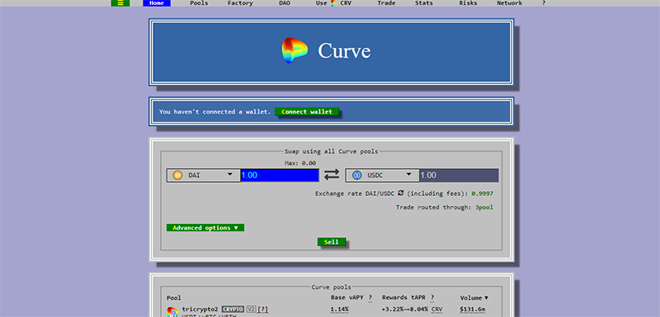660x317 pixels.
Task: Open the Base vAPY help question mark
Action: point(370,298)
